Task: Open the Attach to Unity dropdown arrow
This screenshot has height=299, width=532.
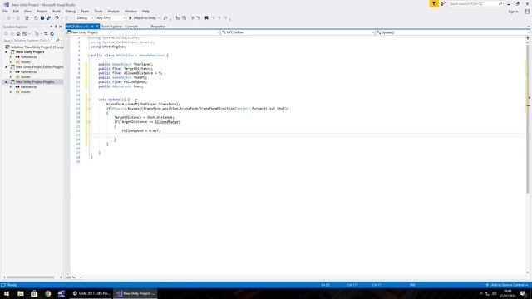Action: click(159, 18)
